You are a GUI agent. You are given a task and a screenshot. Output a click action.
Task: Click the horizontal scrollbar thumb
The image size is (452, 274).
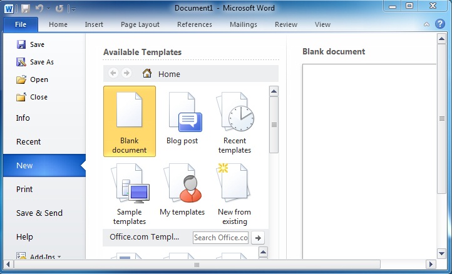point(197,264)
